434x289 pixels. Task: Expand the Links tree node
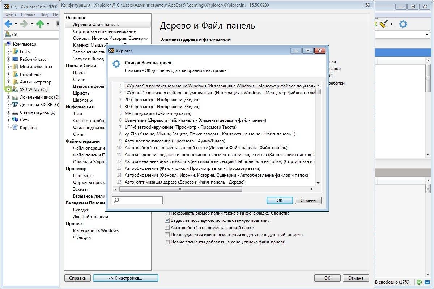[x=9, y=52]
